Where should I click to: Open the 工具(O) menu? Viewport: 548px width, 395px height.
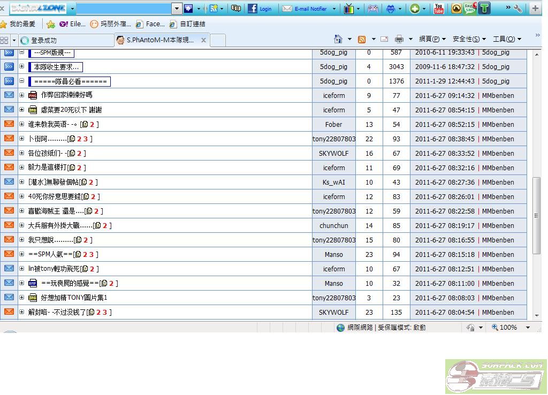point(507,39)
